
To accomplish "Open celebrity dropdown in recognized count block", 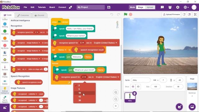I will point(33,94).
